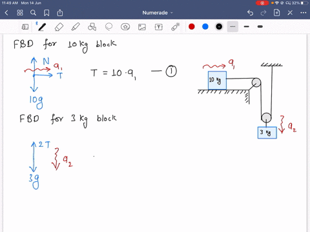Activate the laser pointer tool
This screenshot has width=310, height=232.
[x=176, y=27]
